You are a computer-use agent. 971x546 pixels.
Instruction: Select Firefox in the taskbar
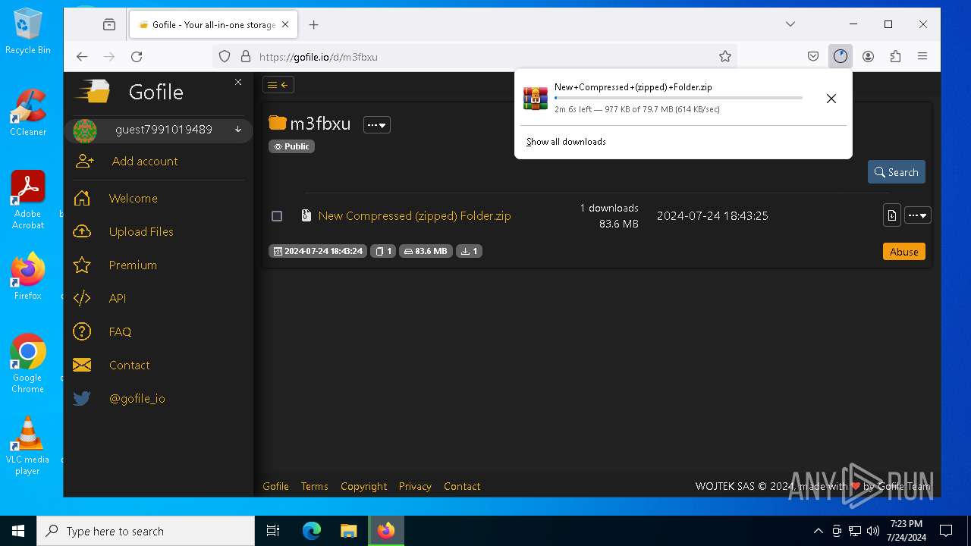click(386, 531)
